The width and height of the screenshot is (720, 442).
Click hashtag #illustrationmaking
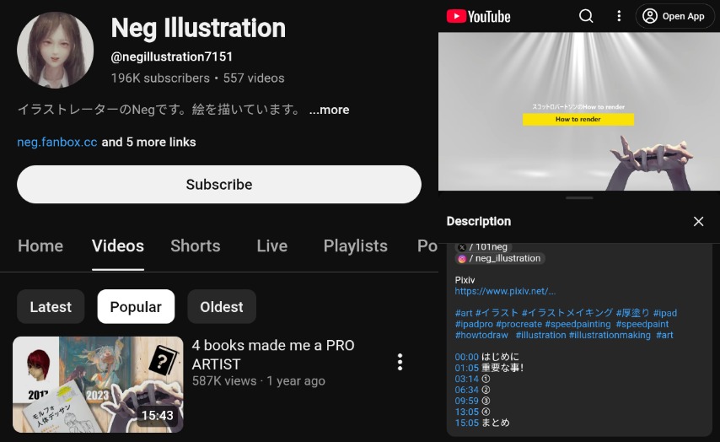(610, 336)
